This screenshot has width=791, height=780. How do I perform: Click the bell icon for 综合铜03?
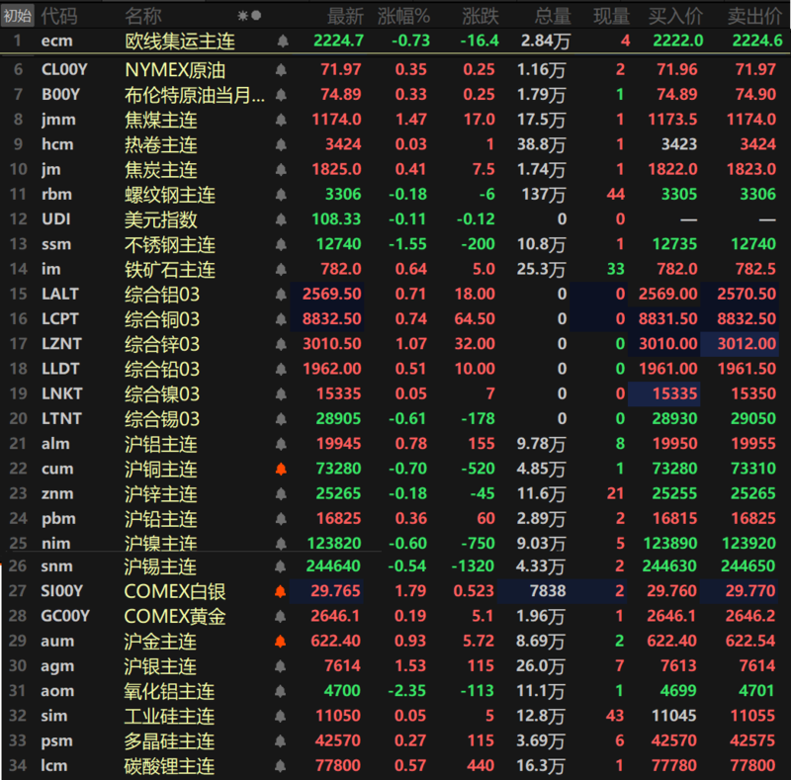tap(281, 319)
